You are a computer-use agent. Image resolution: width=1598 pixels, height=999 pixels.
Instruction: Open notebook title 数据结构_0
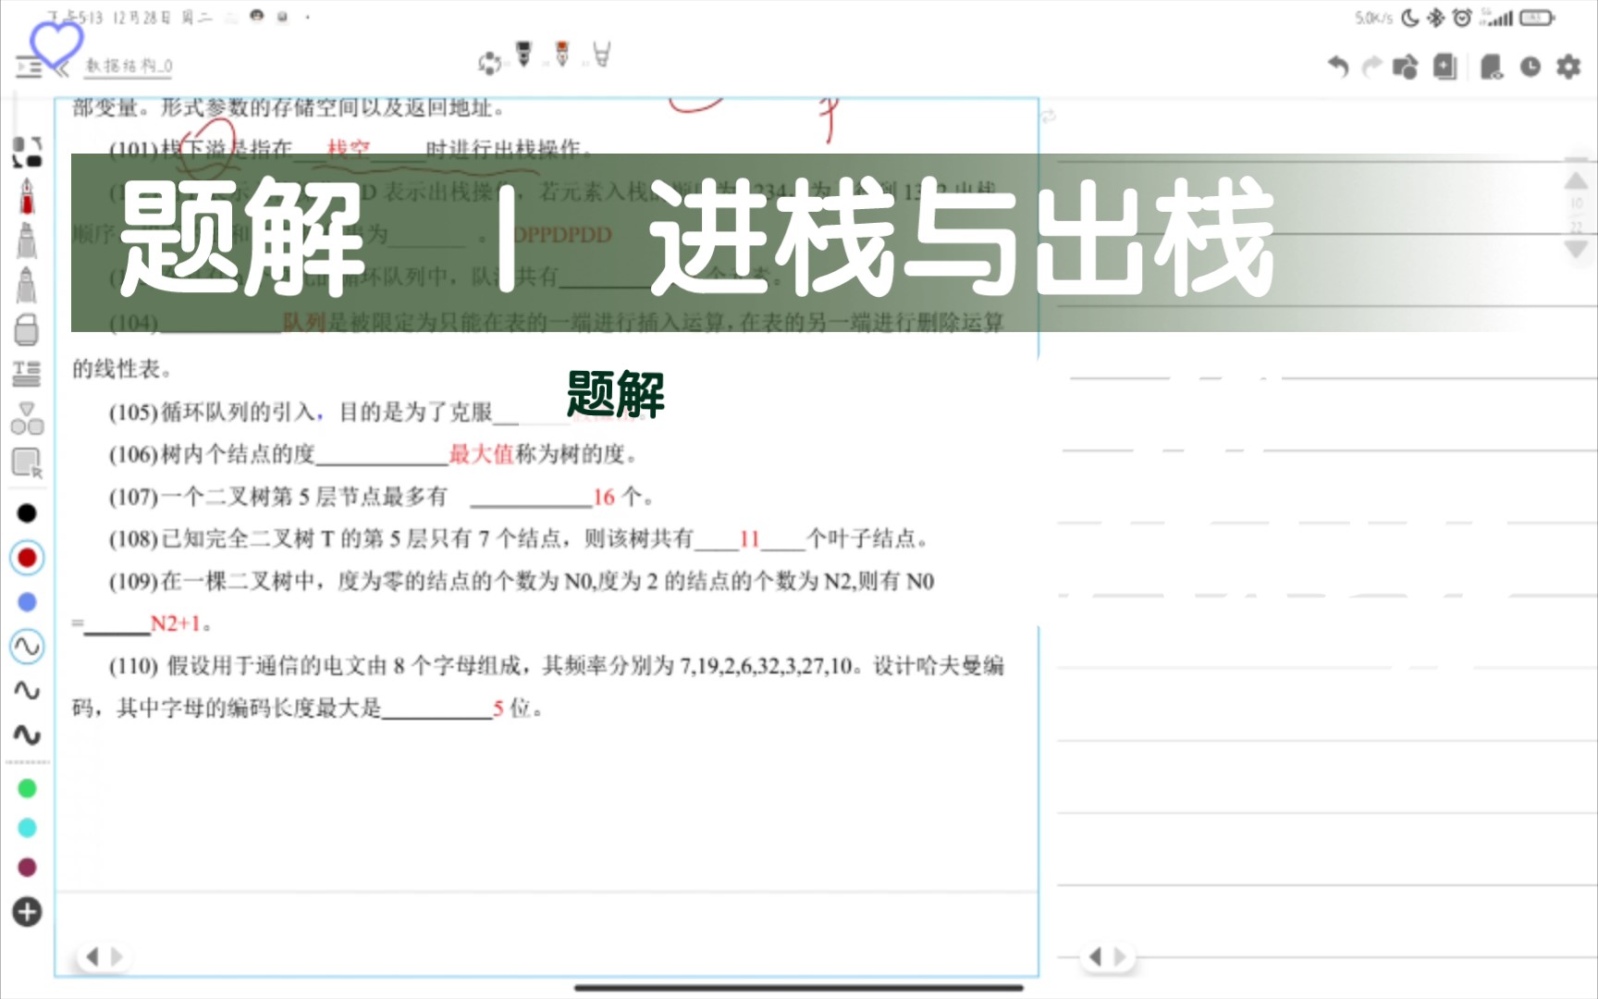click(129, 66)
